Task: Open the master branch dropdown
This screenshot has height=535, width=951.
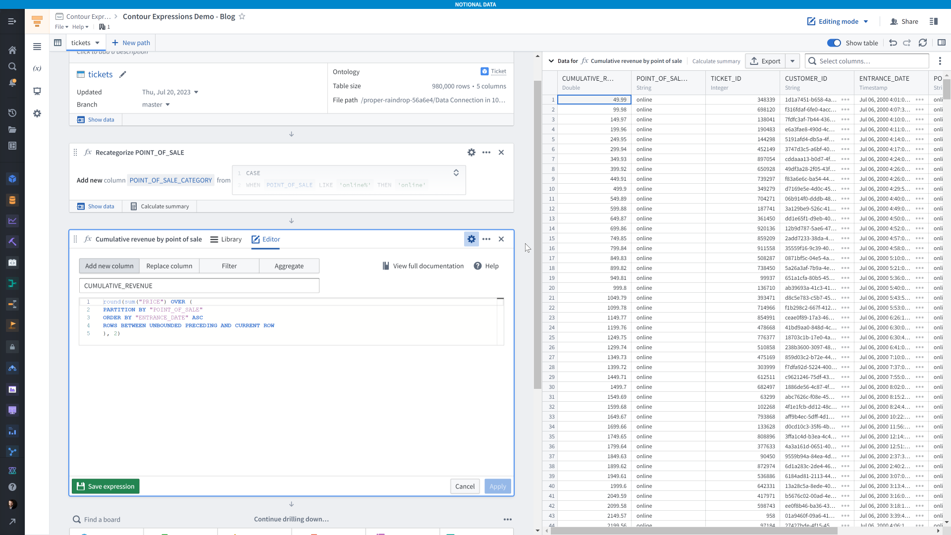Action: [168, 105]
